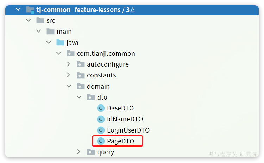Click the LoginUserDTO class icon
The height and width of the screenshot is (163, 264).
click(x=101, y=130)
